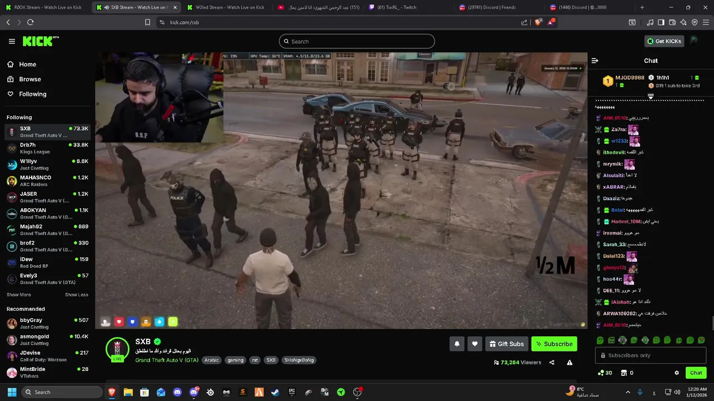Report stream using the warning triangle icon
714x401 pixels.
[570, 362]
